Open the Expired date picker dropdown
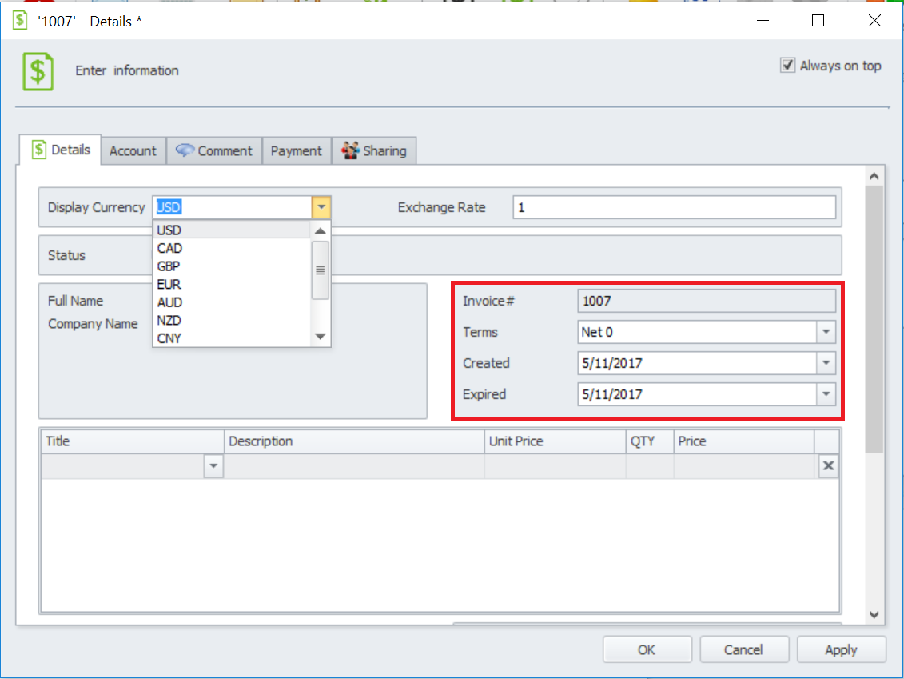Screen dimensions: 904x679 pos(826,394)
